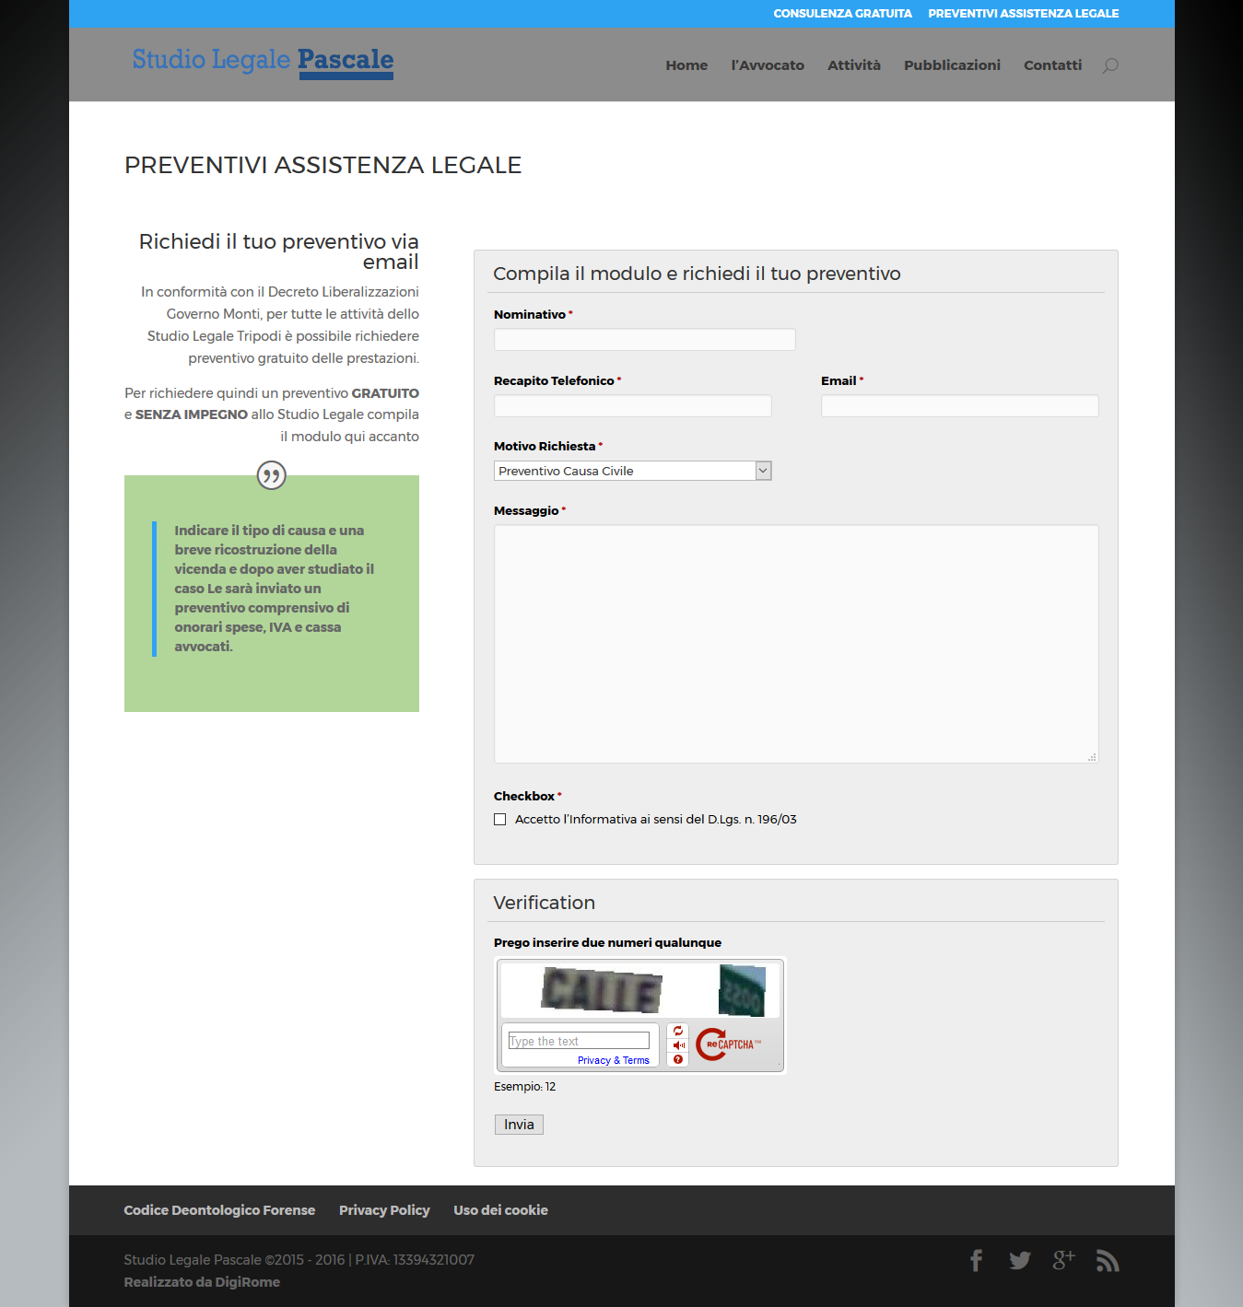The image size is (1243, 1307).
Task: Click the 'Verification' section heading
Action: pos(544,903)
